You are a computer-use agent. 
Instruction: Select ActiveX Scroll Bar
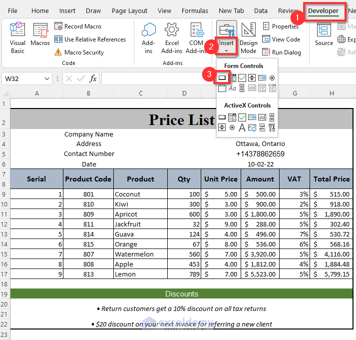272,117
